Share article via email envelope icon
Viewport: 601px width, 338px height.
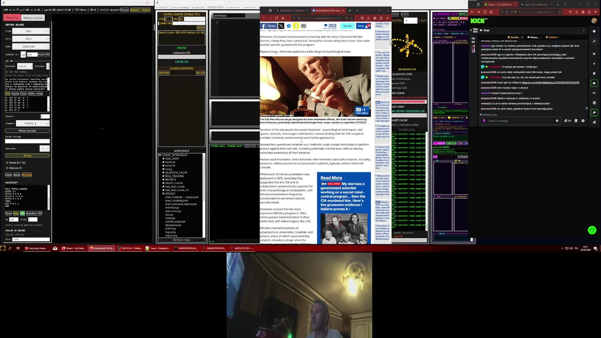[x=303, y=26]
